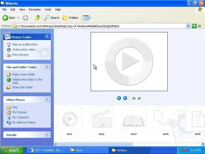Image resolution: width=205 pixels, height=154 pixels.
Task: Show the previous image in filmstrip
Action: 119,98
